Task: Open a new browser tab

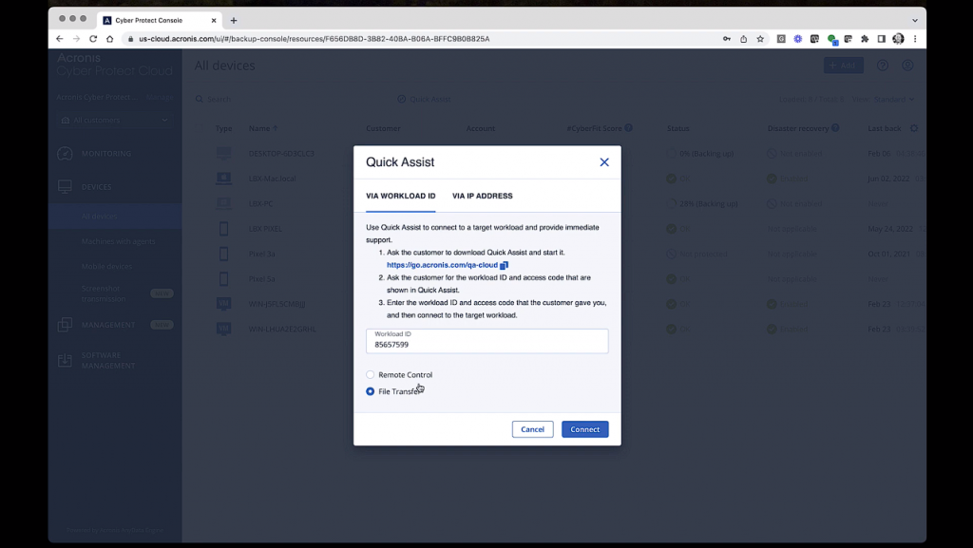Action: pyautogui.click(x=234, y=21)
